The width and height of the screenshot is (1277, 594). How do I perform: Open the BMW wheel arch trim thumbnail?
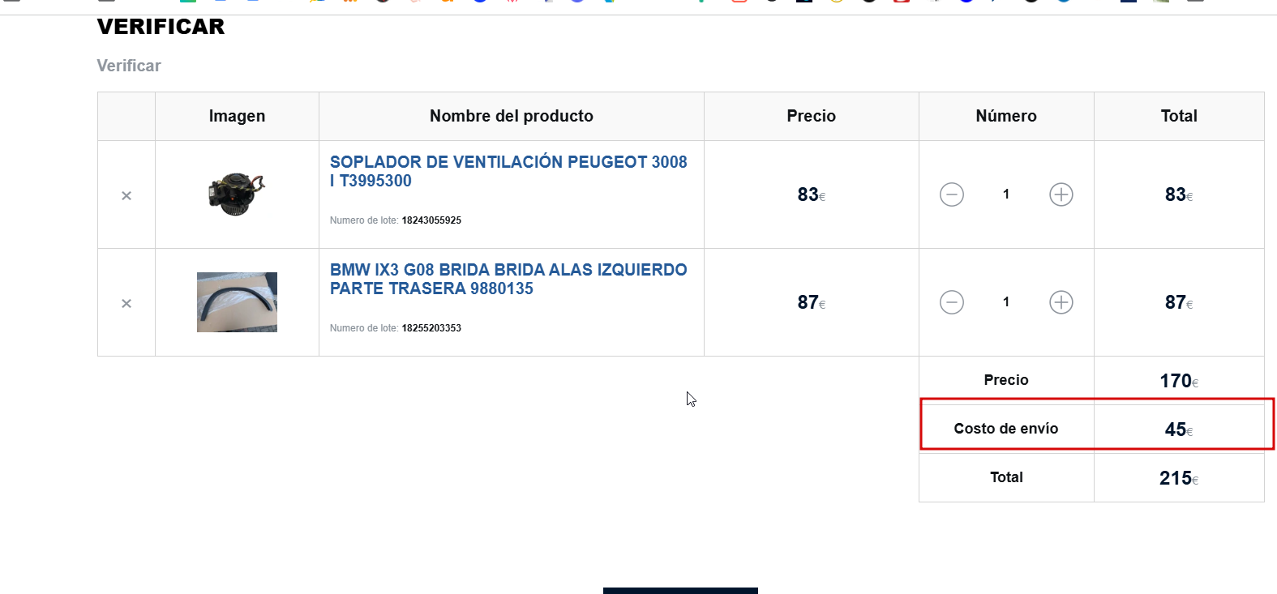[237, 302]
